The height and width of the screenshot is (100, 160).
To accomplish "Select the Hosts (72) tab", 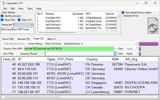I will click(39, 39).
